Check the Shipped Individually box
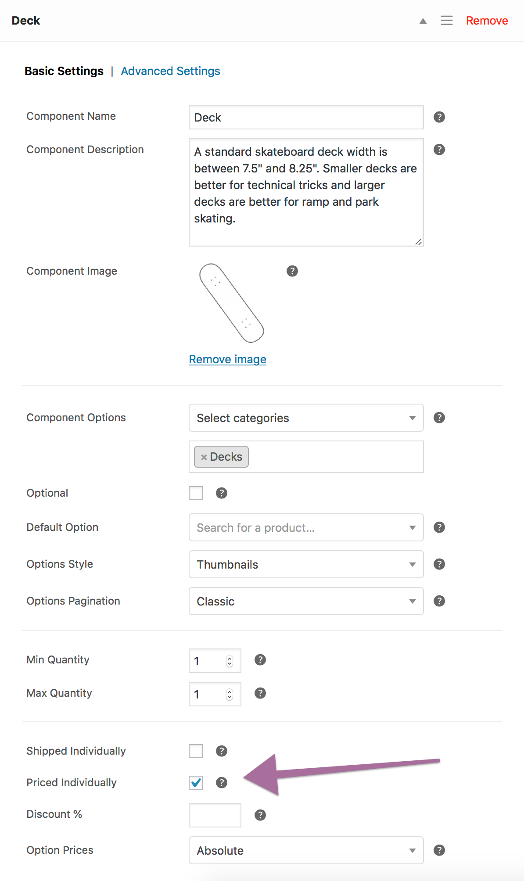 click(196, 751)
